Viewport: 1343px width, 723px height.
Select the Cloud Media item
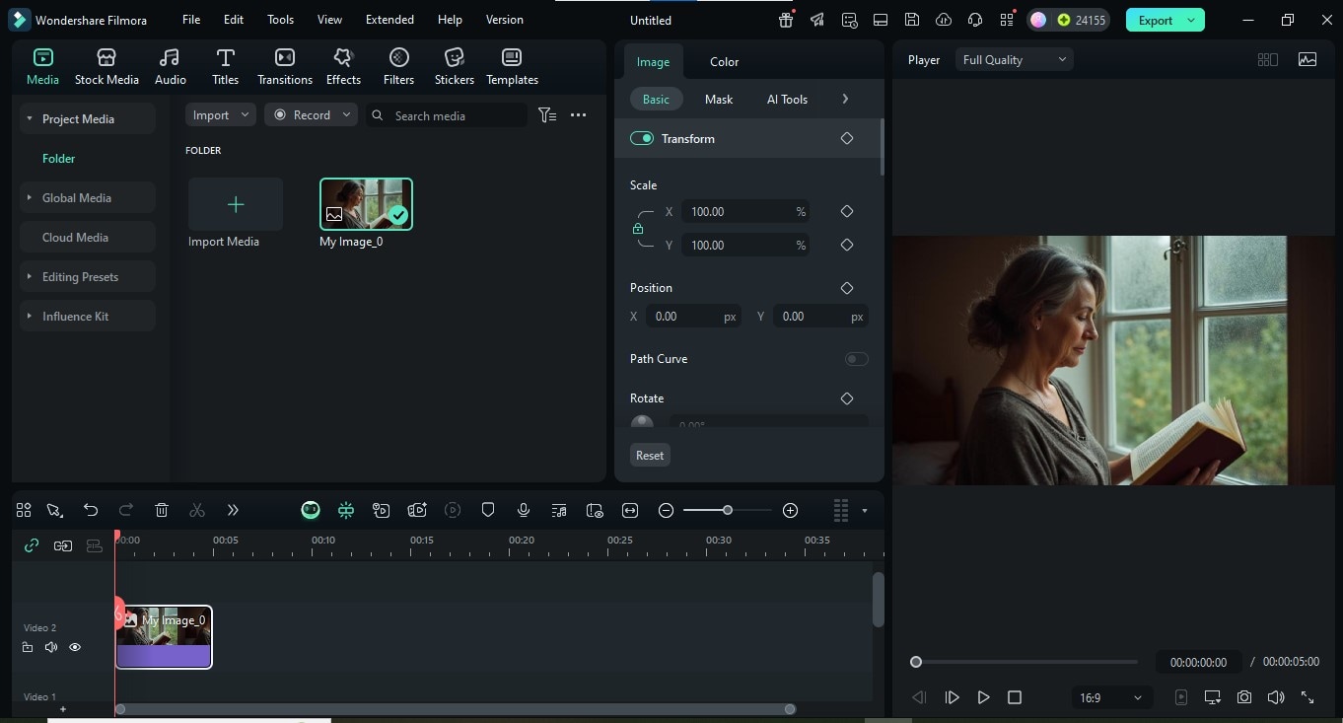[88, 237]
